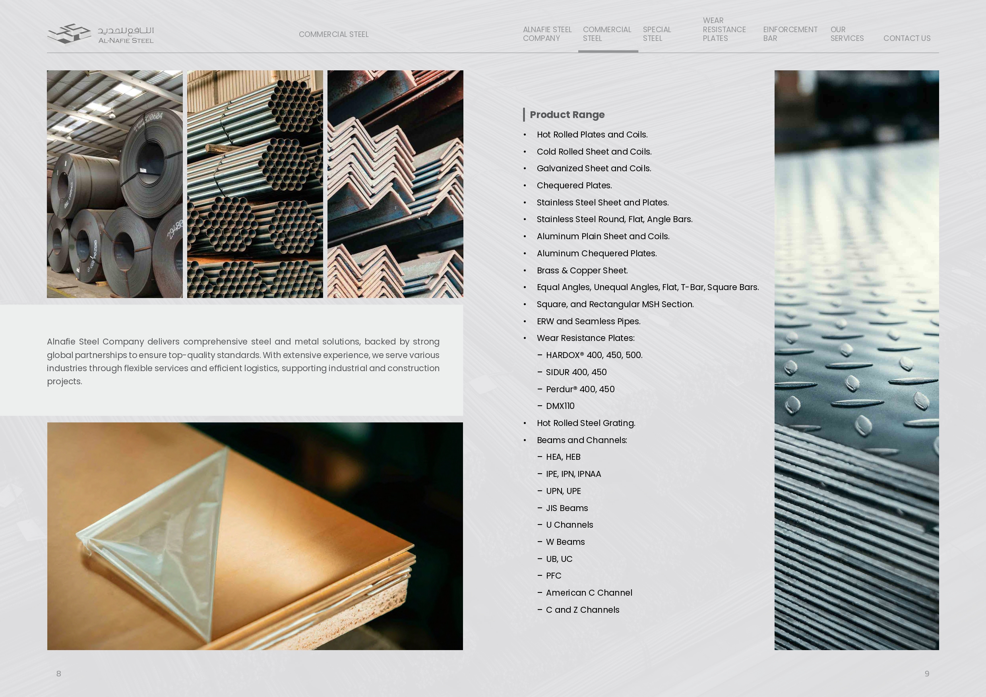Select the Wear Resistance Plates list item

pos(585,338)
